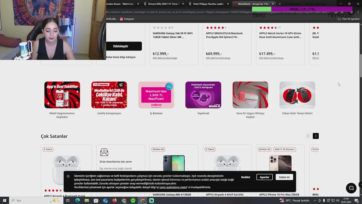Open Daha fazla bilgi tıklayın link
This screenshot has width=362, height=204.
121,57
